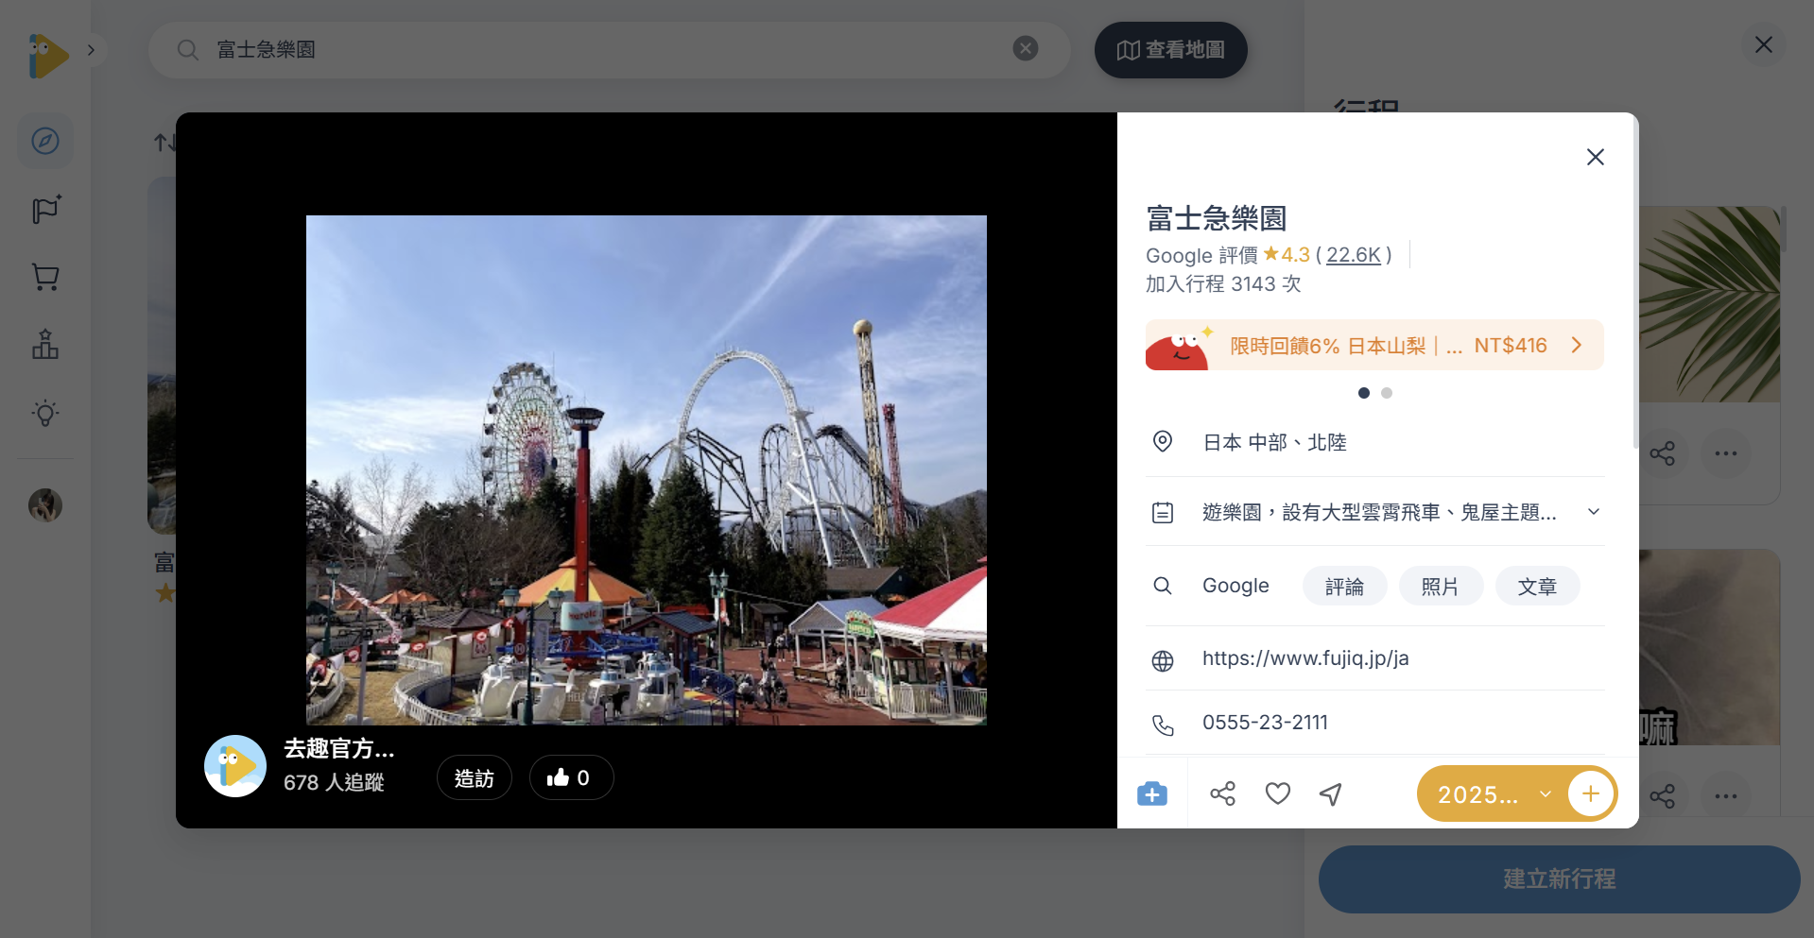
Task: Open the https://www.fujiq.jp/ja website link
Action: (x=1305, y=658)
